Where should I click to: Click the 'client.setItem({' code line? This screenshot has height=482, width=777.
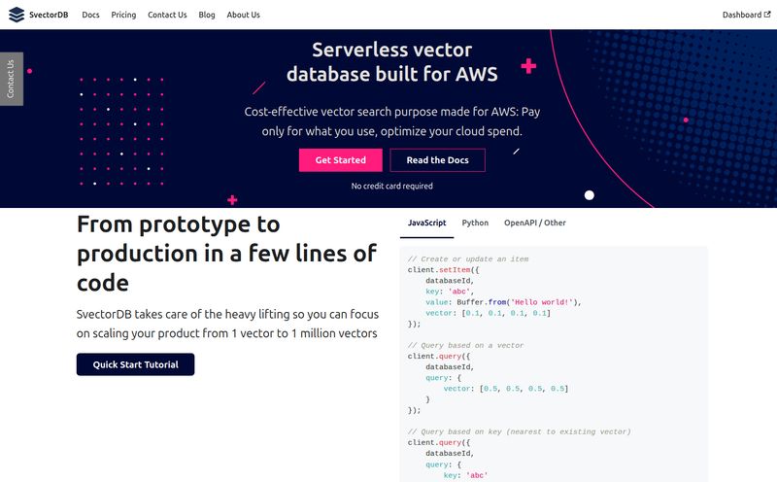444,270
